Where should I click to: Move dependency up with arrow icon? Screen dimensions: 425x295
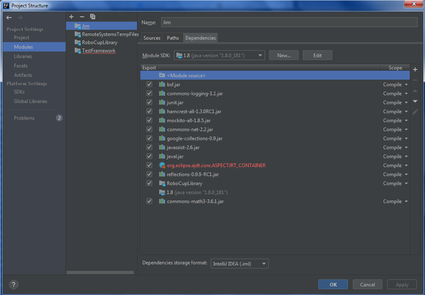point(415,91)
